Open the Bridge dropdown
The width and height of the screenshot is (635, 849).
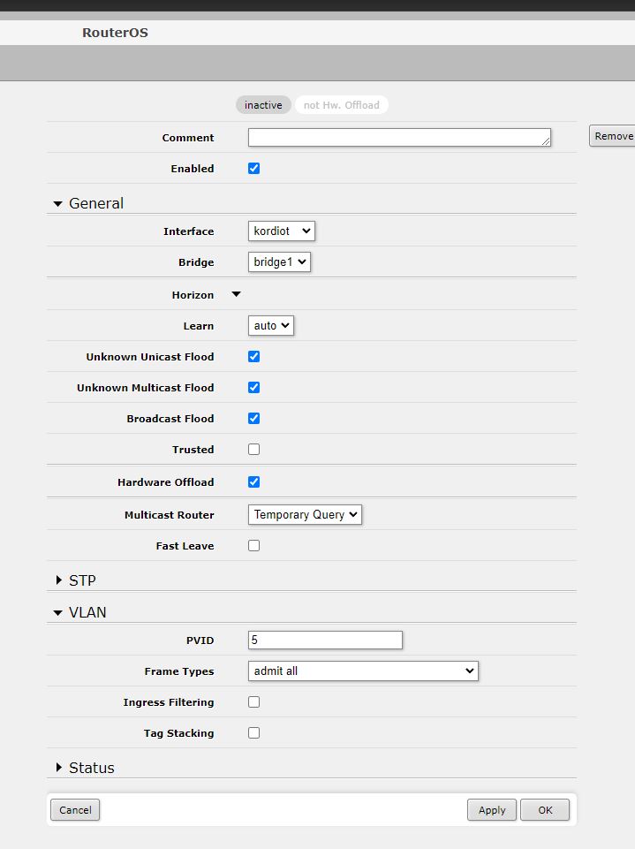279,262
